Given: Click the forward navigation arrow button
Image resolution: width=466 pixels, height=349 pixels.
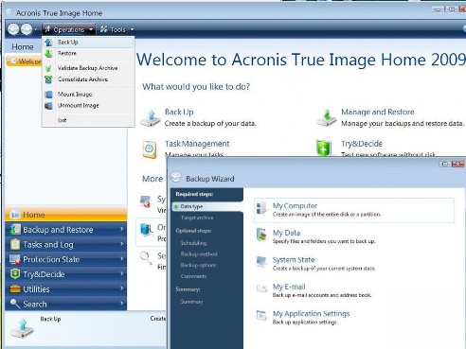Looking at the screenshot, I should [27, 29].
